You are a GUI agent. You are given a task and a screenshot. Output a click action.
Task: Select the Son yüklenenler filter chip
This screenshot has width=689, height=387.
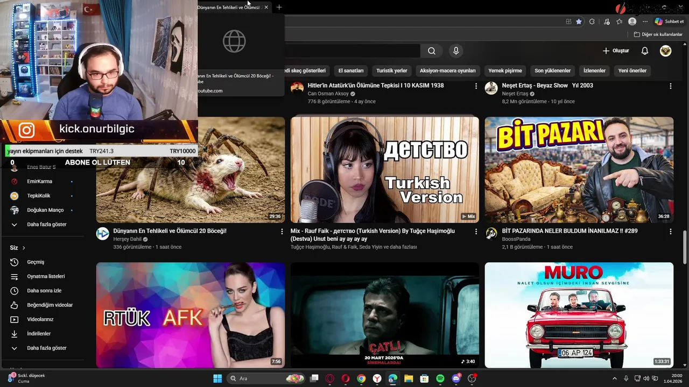tap(553, 70)
